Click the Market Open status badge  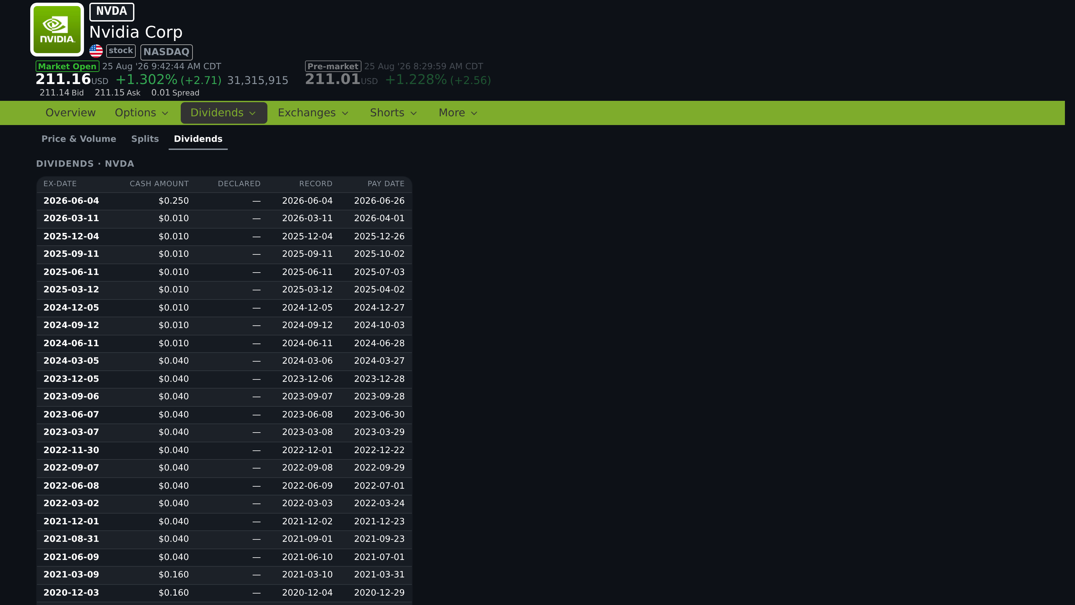(x=68, y=67)
